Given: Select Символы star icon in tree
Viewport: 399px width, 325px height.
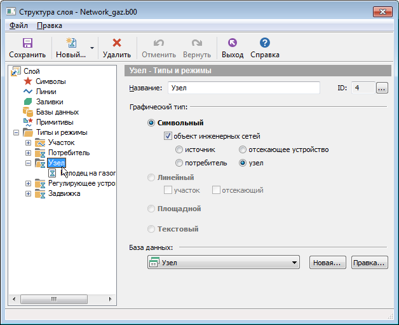Looking at the screenshot, I should pyautogui.click(x=27, y=81).
